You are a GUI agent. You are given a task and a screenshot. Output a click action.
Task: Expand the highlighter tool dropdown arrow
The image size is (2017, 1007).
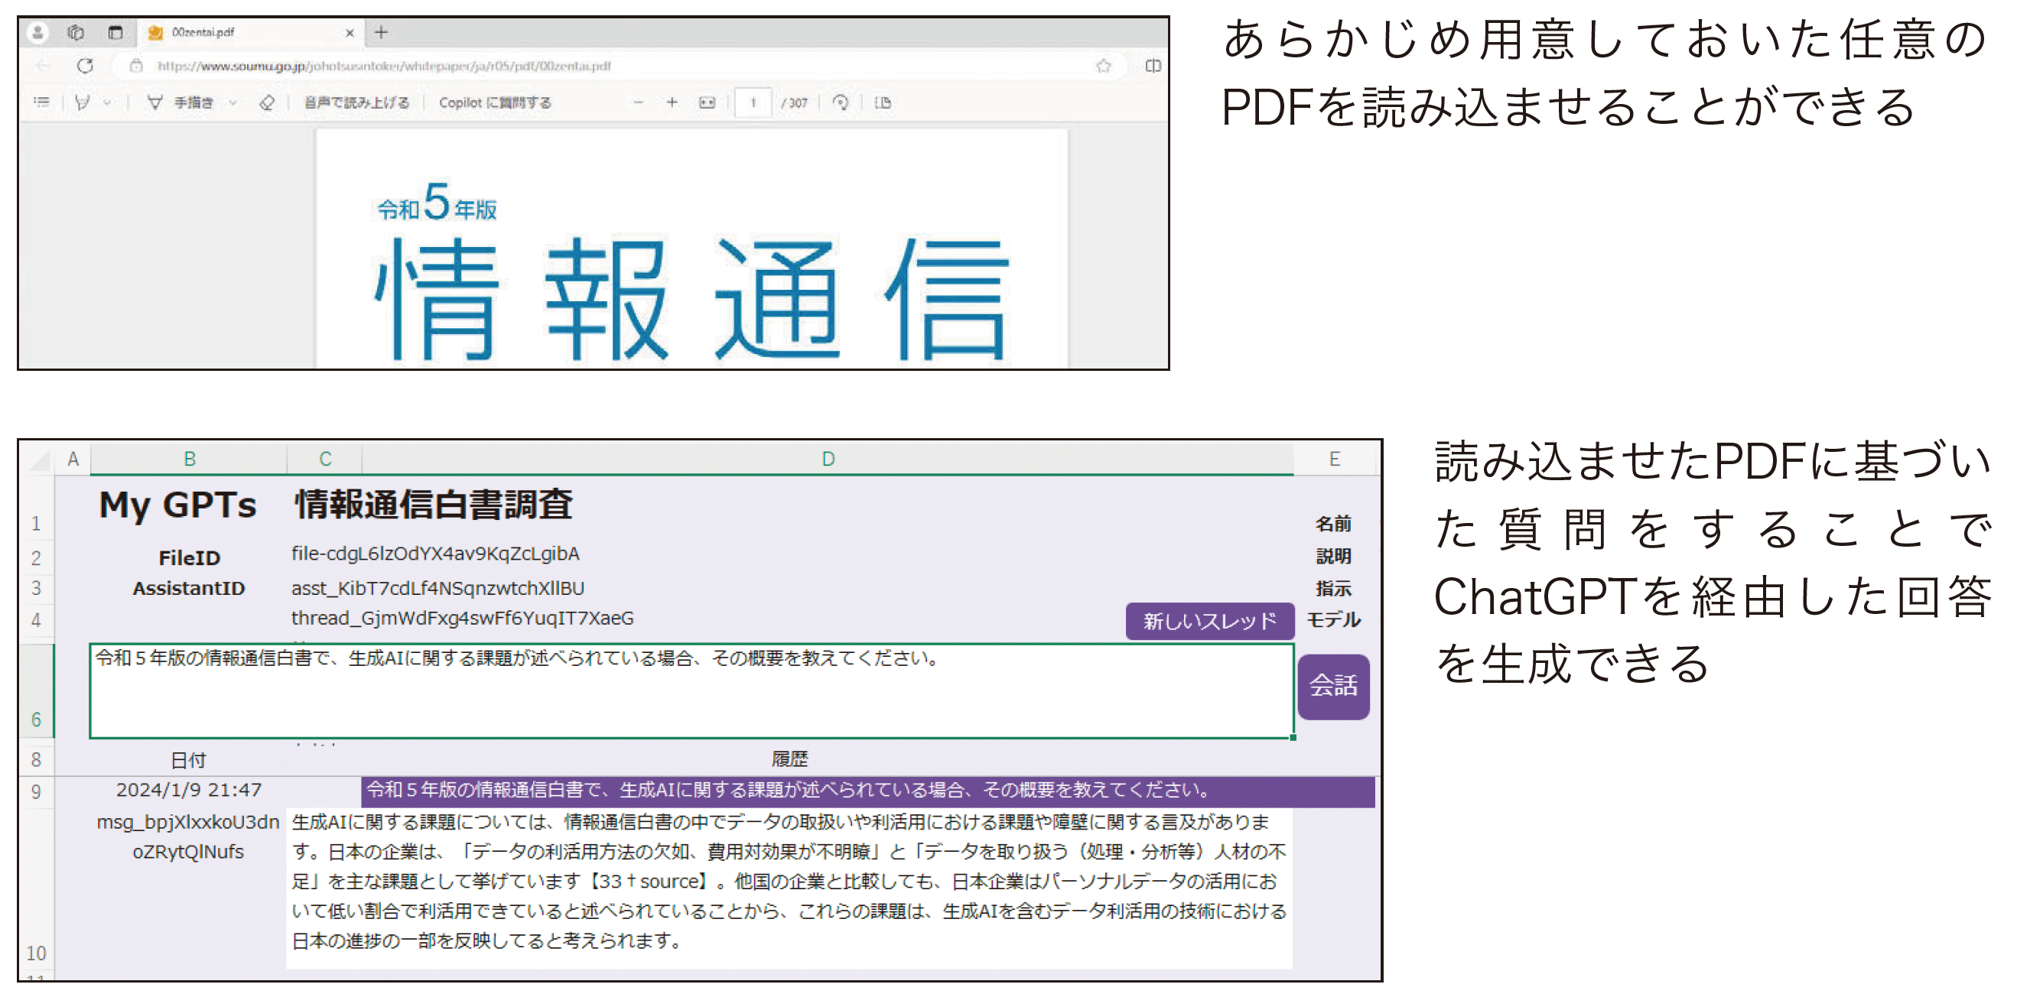point(107,102)
